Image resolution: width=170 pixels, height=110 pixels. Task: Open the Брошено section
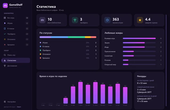pos(16,45)
